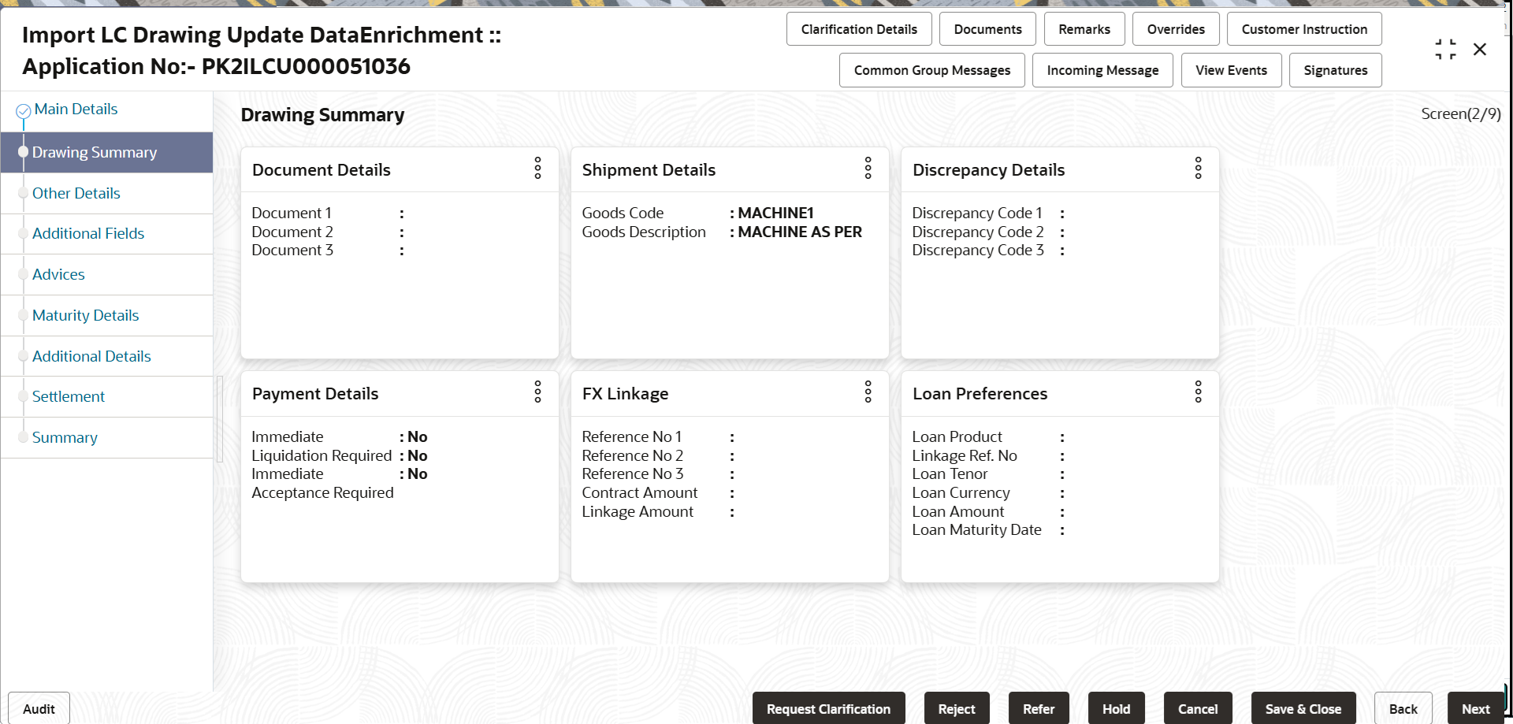Viewport: 1513px width, 724px height.
Task: Open the Shipment Details kebab menu
Action: point(868,169)
